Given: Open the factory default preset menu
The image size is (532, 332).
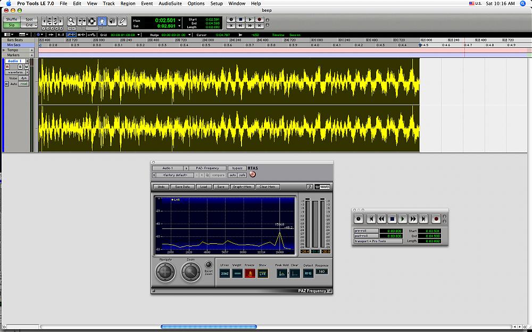Looking at the screenshot, I should 174,175.
